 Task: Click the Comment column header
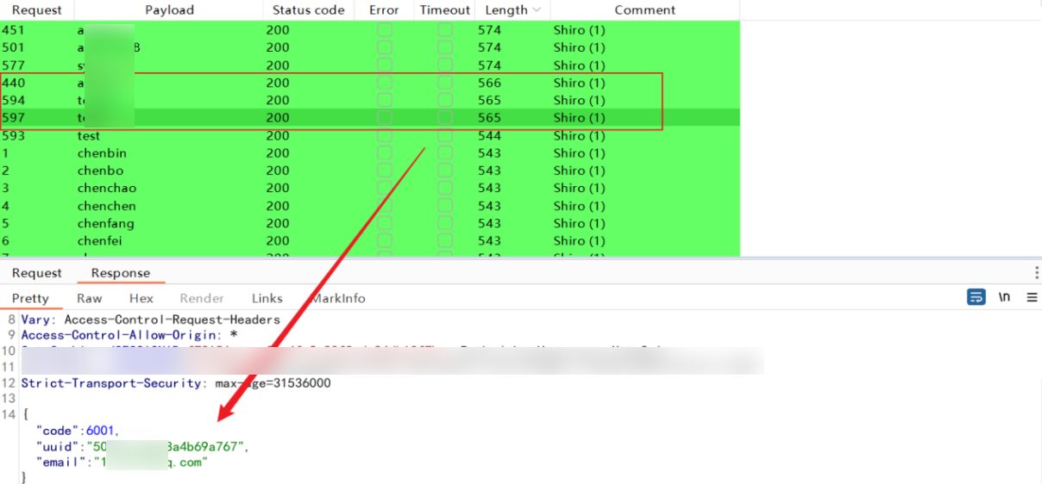point(644,10)
